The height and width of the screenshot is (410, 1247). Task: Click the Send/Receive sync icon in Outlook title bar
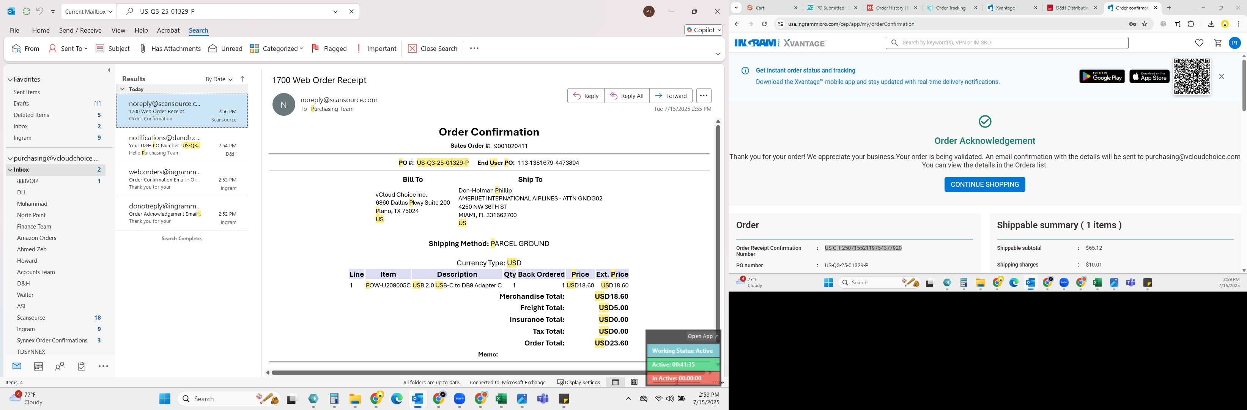[27, 11]
